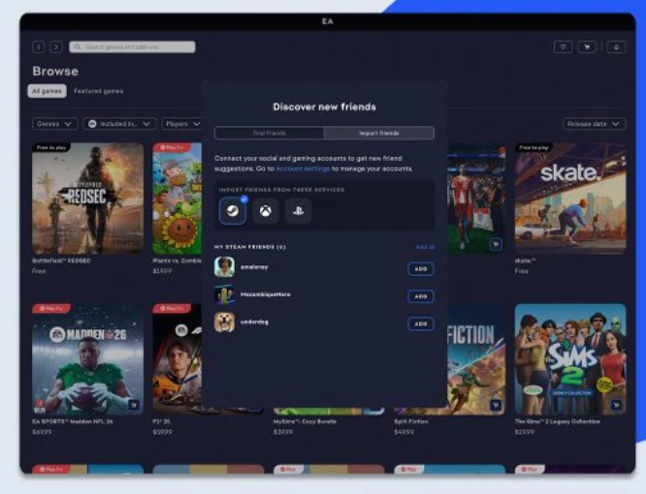Click the My Steam Friends section header

tap(250, 247)
